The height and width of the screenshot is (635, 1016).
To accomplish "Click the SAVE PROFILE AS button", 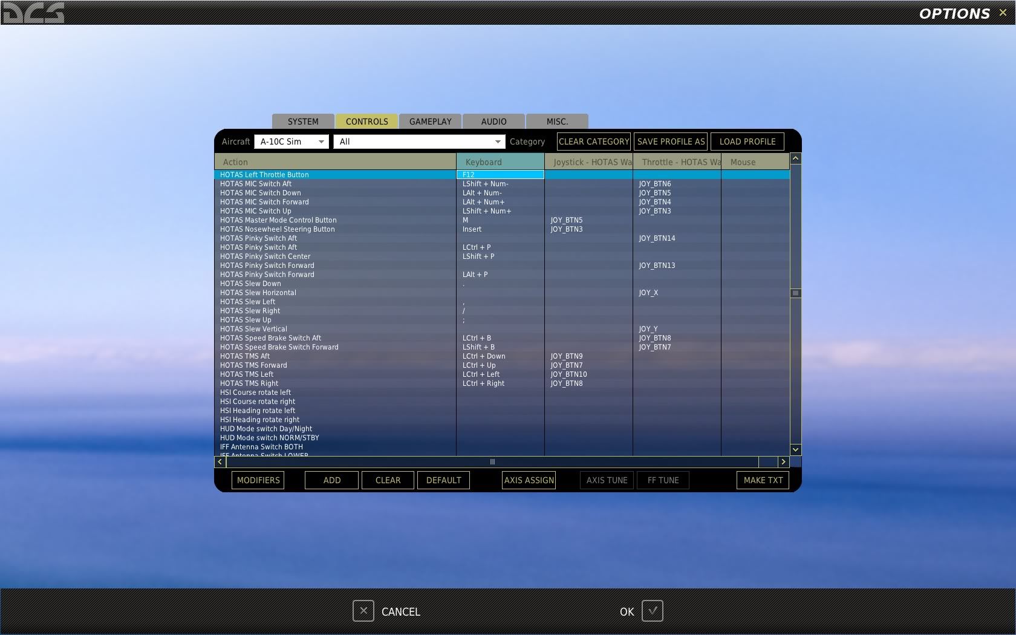I will coord(670,141).
